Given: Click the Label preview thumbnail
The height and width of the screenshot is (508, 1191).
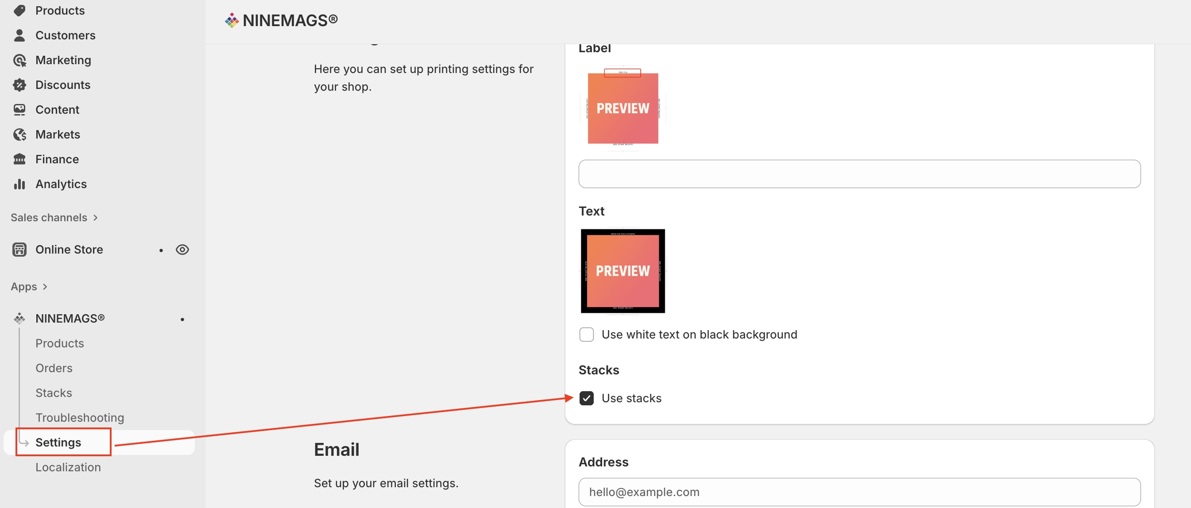Looking at the screenshot, I should click(623, 108).
